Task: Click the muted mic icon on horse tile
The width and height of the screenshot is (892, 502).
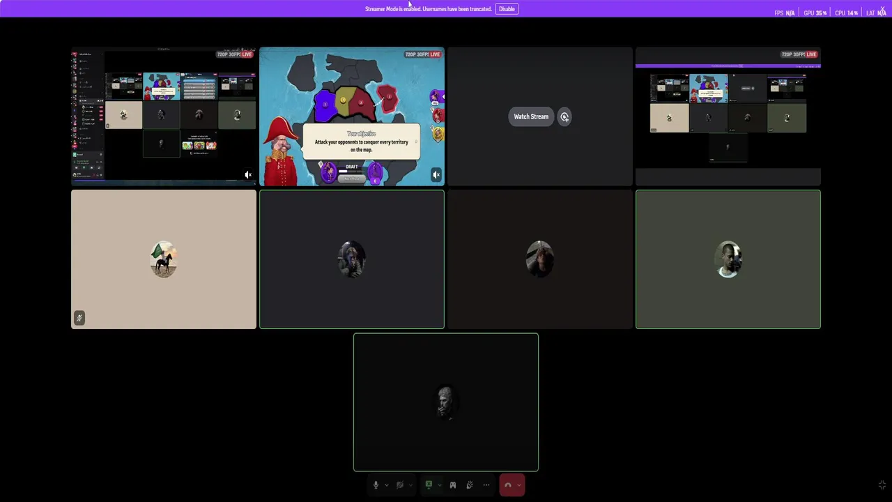Action: (x=79, y=318)
